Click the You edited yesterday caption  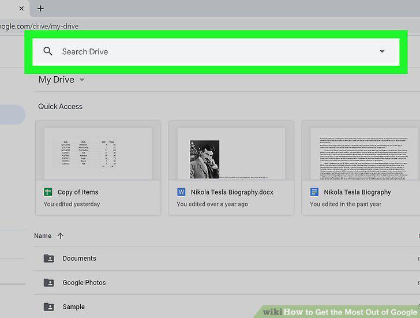72,204
